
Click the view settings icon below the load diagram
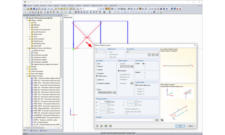(x=162, y=120)
